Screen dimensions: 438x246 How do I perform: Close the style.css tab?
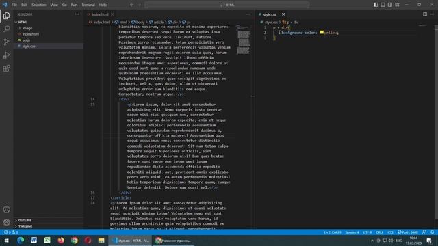point(283,14)
